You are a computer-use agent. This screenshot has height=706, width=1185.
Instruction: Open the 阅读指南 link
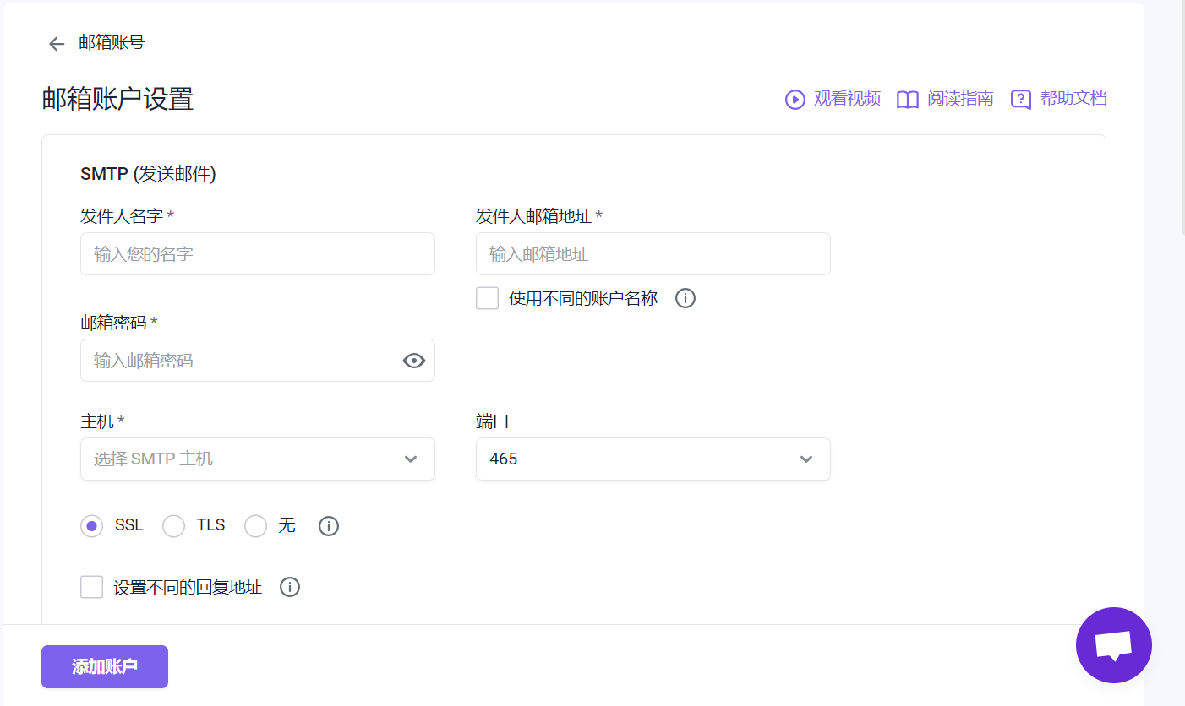[x=960, y=99]
